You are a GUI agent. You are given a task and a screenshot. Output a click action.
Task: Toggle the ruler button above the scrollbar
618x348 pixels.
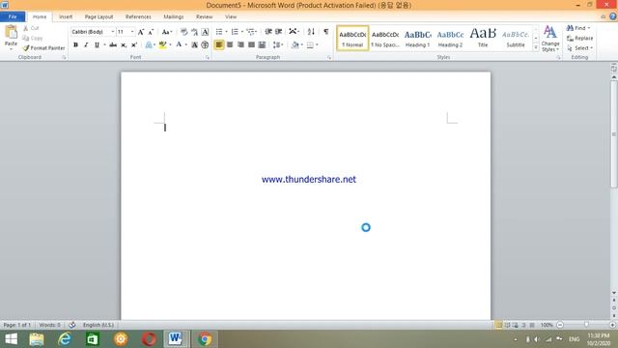pos(614,69)
